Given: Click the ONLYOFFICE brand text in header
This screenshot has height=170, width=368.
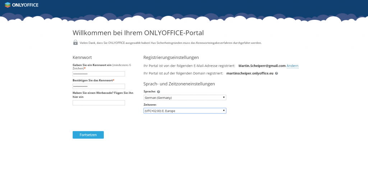Looking at the screenshot, I should point(26,5).
